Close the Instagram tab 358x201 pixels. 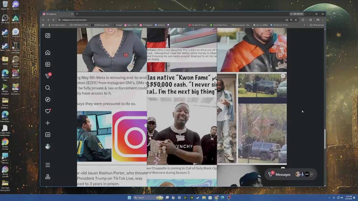72,14
